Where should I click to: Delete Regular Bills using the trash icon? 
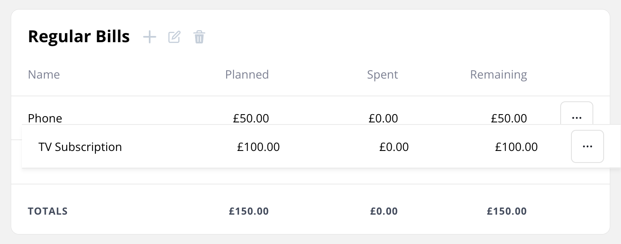(x=199, y=37)
